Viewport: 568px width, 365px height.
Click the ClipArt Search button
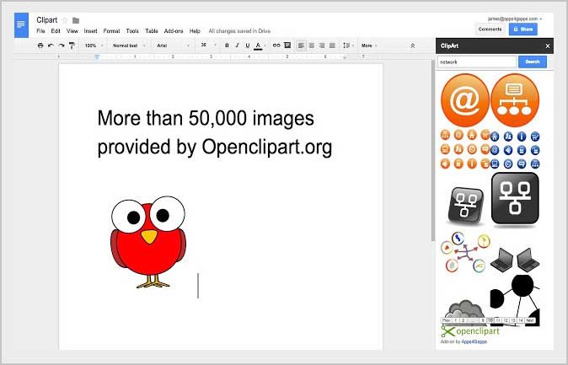point(533,62)
